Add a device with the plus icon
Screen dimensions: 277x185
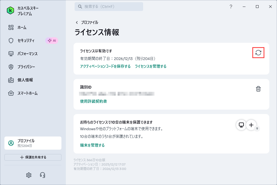(251, 125)
